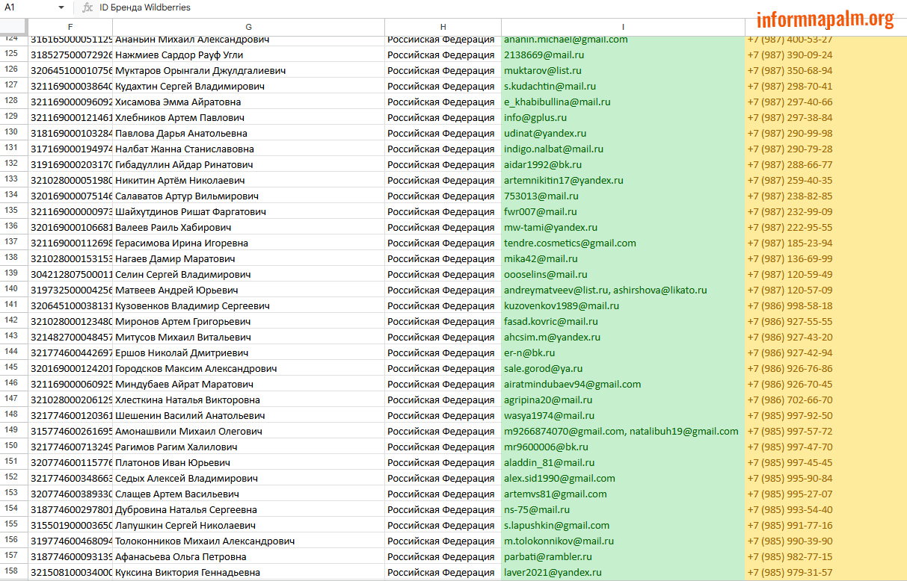Click the cell Налбат Жанна Станиславовна

click(x=248, y=149)
